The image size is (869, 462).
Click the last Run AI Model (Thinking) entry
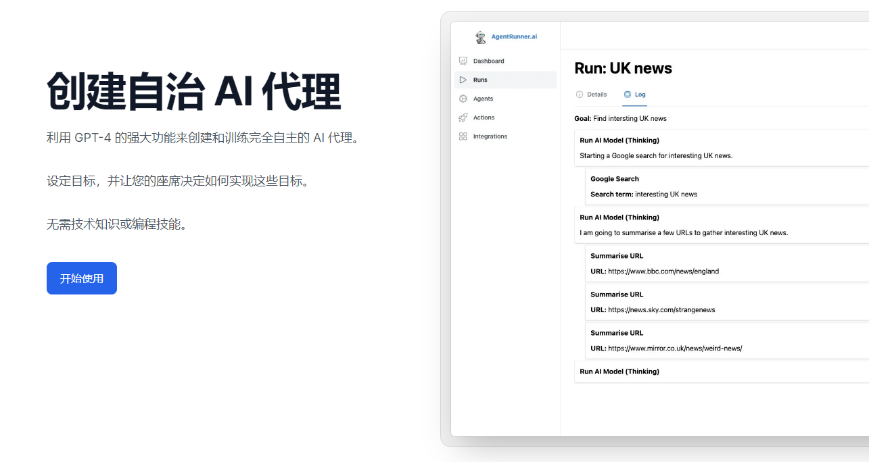619,371
